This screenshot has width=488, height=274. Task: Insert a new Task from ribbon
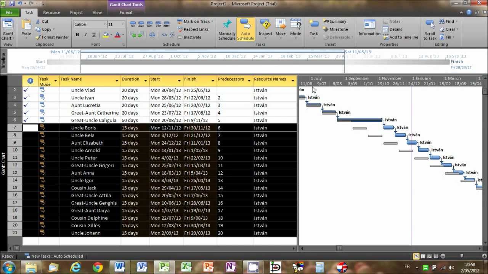[314, 29]
